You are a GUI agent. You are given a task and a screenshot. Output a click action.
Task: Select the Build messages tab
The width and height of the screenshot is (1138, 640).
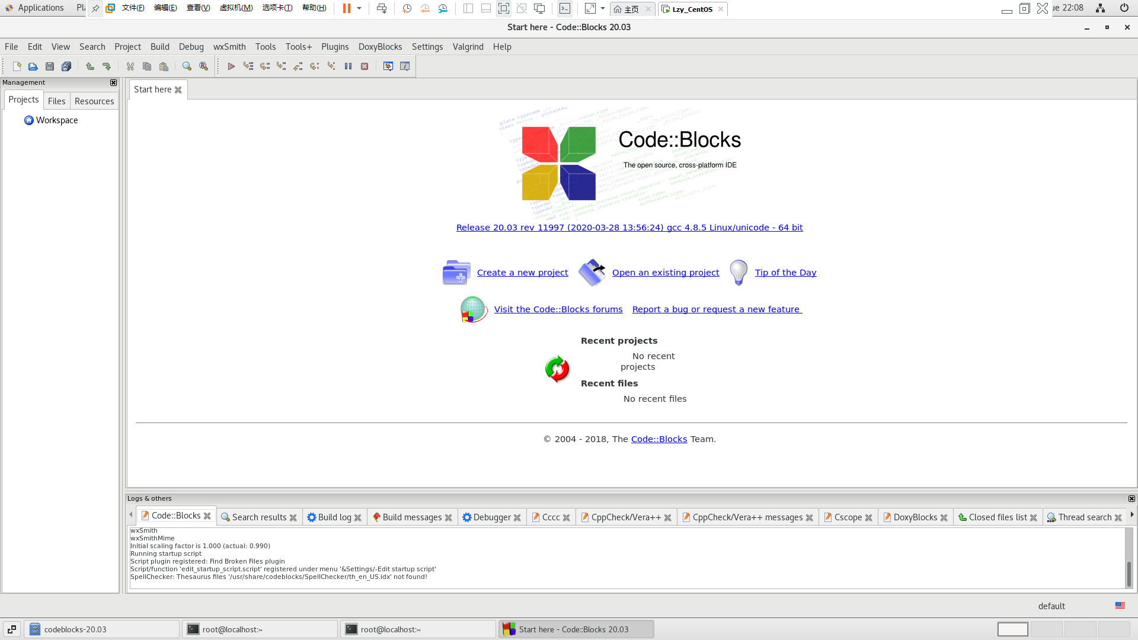tap(412, 517)
